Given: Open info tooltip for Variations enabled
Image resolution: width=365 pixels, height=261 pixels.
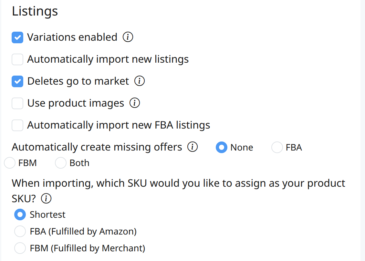Looking at the screenshot, I should coord(128,37).
